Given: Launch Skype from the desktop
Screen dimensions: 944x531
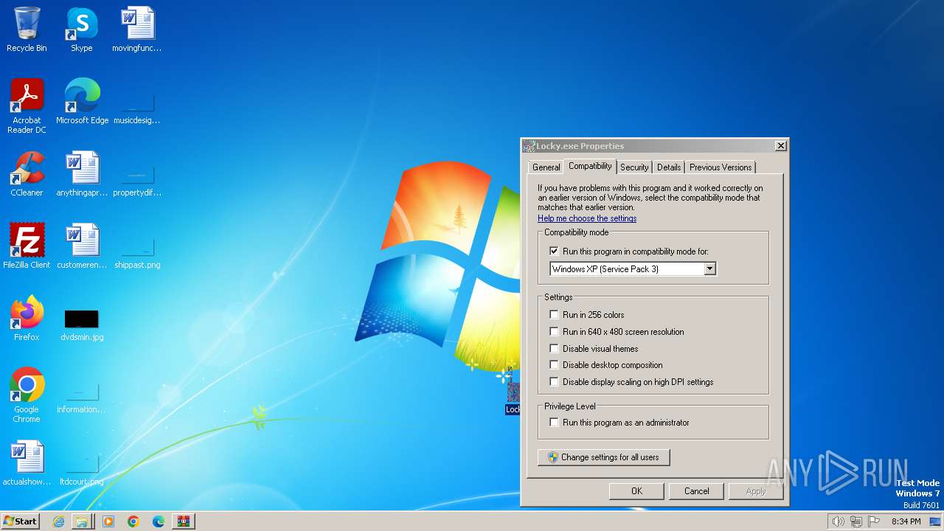Looking at the screenshot, I should click(82, 29).
